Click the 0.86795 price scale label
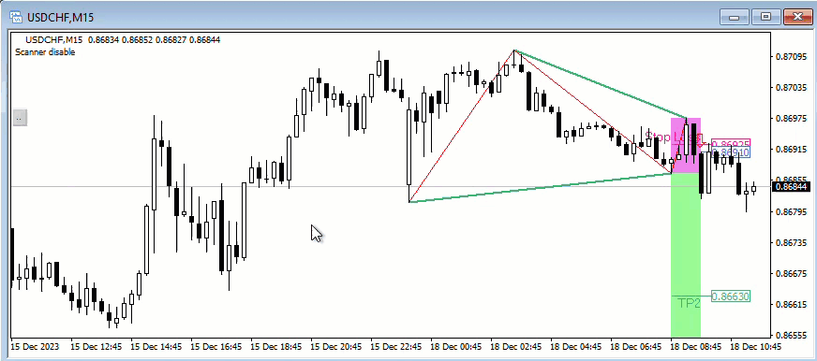 792,211
